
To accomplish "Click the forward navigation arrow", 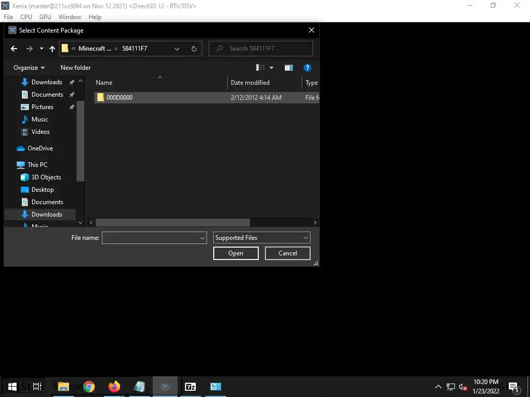I will [x=30, y=49].
